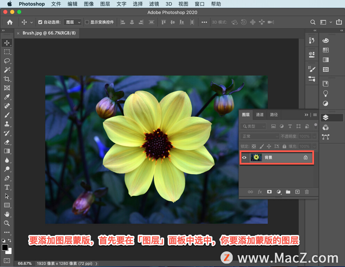Select the Clone Stamp tool

pyautogui.click(x=7, y=124)
